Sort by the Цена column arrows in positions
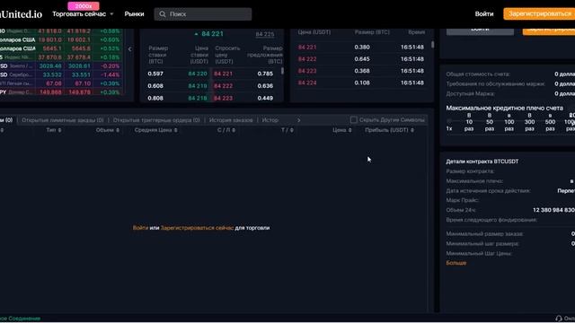 pyautogui.click(x=349, y=130)
